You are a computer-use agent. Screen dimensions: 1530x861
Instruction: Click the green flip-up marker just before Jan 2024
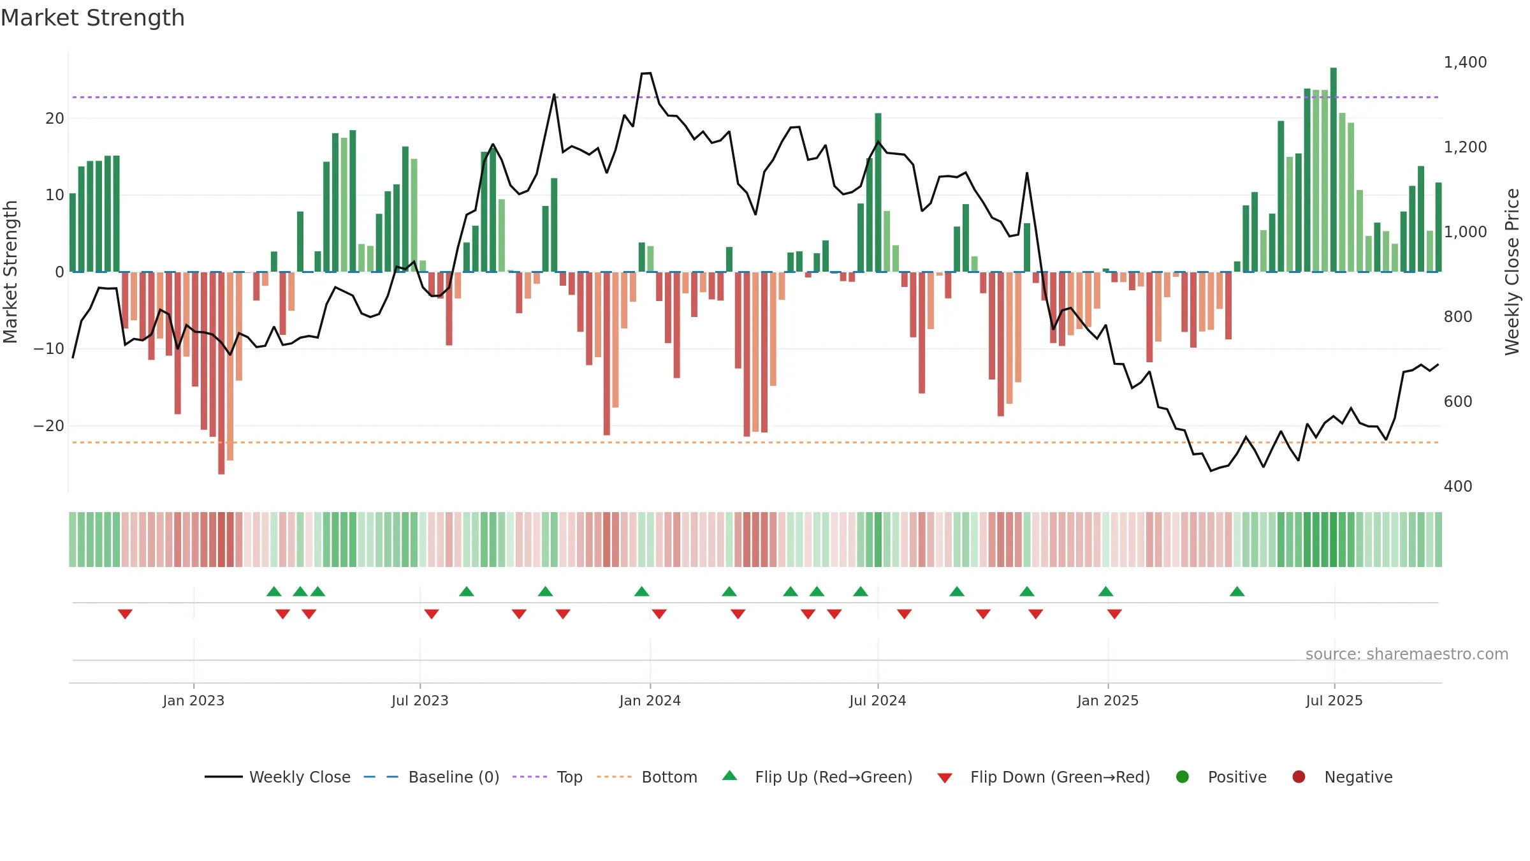click(x=642, y=591)
